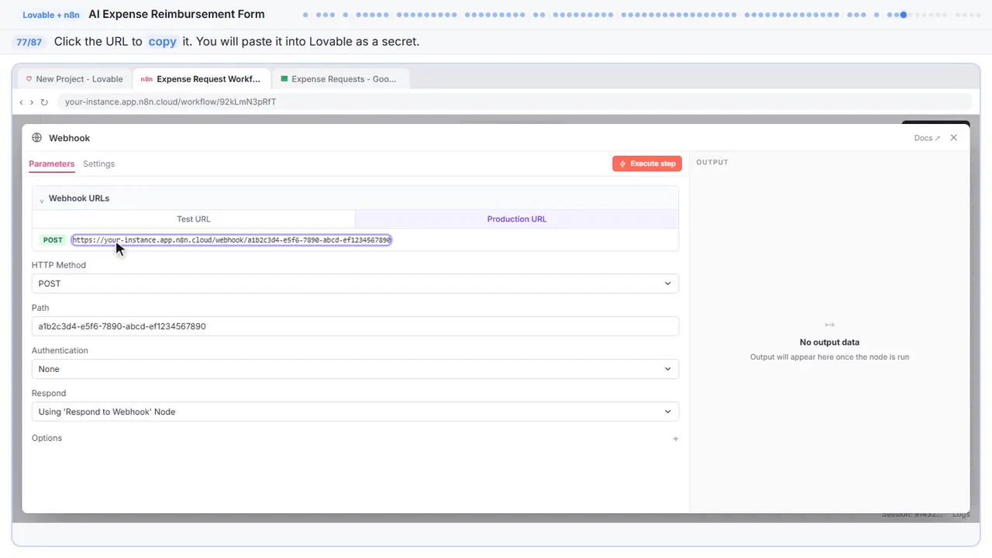
Task: Open the Docs external link
Action: click(x=927, y=138)
